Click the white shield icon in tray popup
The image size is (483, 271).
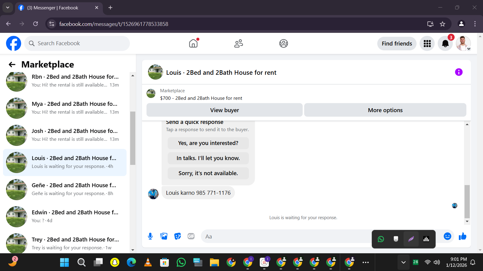click(x=396, y=239)
